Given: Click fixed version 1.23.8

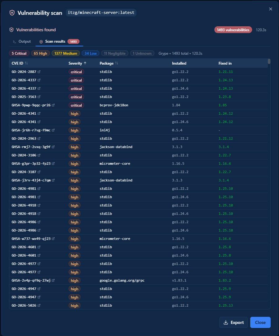Looking at the screenshot, I should (225, 97).
